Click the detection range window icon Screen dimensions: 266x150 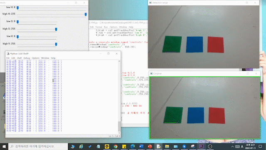[150, 3]
